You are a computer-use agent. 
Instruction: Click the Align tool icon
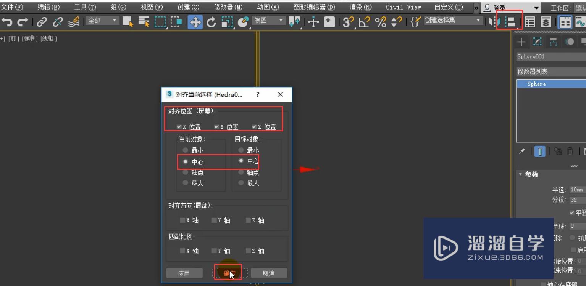tap(511, 22)
